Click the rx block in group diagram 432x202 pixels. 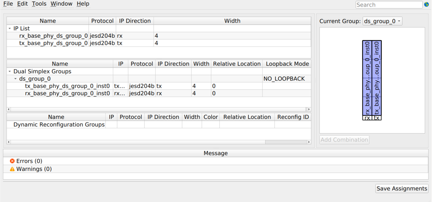367,78
